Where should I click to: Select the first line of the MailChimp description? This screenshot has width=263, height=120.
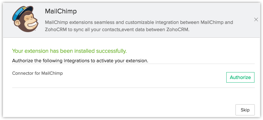(x=139, y=22)
